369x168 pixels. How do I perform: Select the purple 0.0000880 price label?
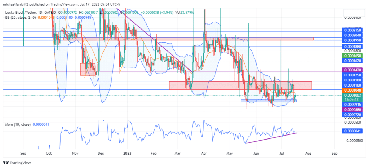click(352, 109)
